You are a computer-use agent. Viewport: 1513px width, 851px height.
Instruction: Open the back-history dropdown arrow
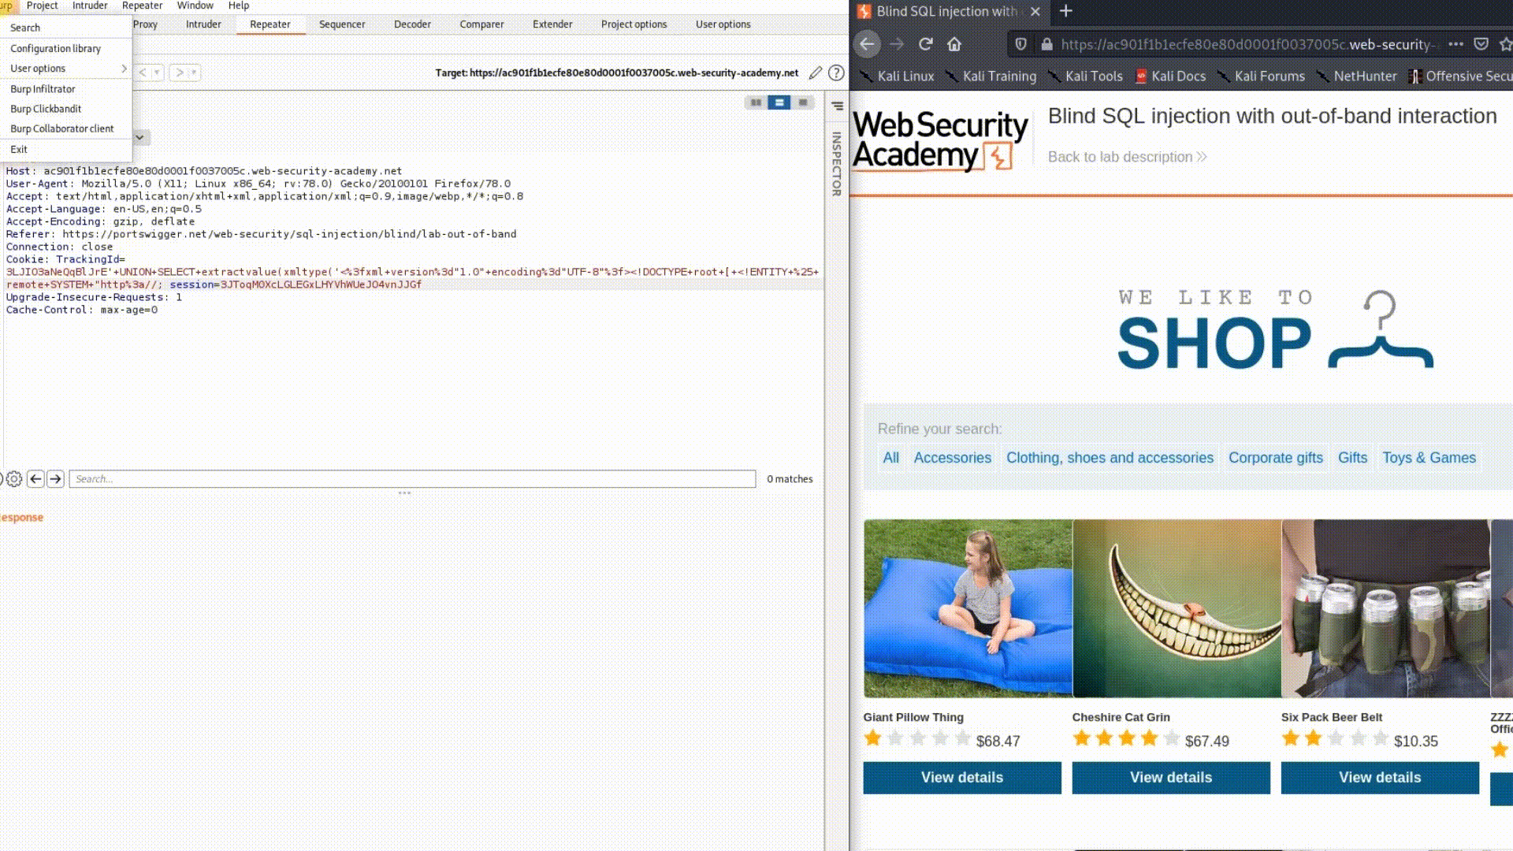pyautogui.click(x=157, y=72)
